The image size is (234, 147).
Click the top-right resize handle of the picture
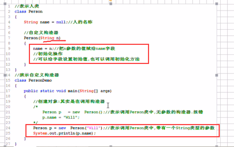click(217, 4)
